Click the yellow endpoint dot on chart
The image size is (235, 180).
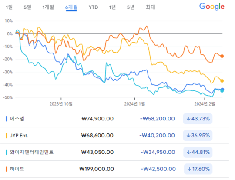[x=222, y=81]
